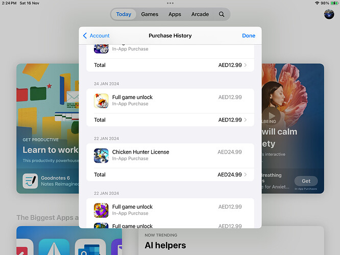This screenshot has height=255, width=340.
Task: Expand the topmost AED12.99 total row
Action: [170, 65]
